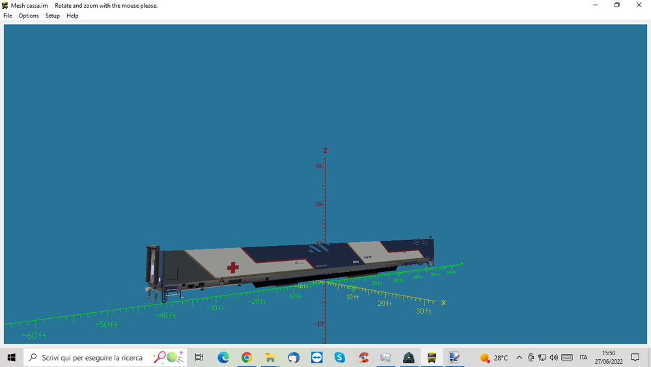Open the touch keyboard tray icon

coord(567,357)
